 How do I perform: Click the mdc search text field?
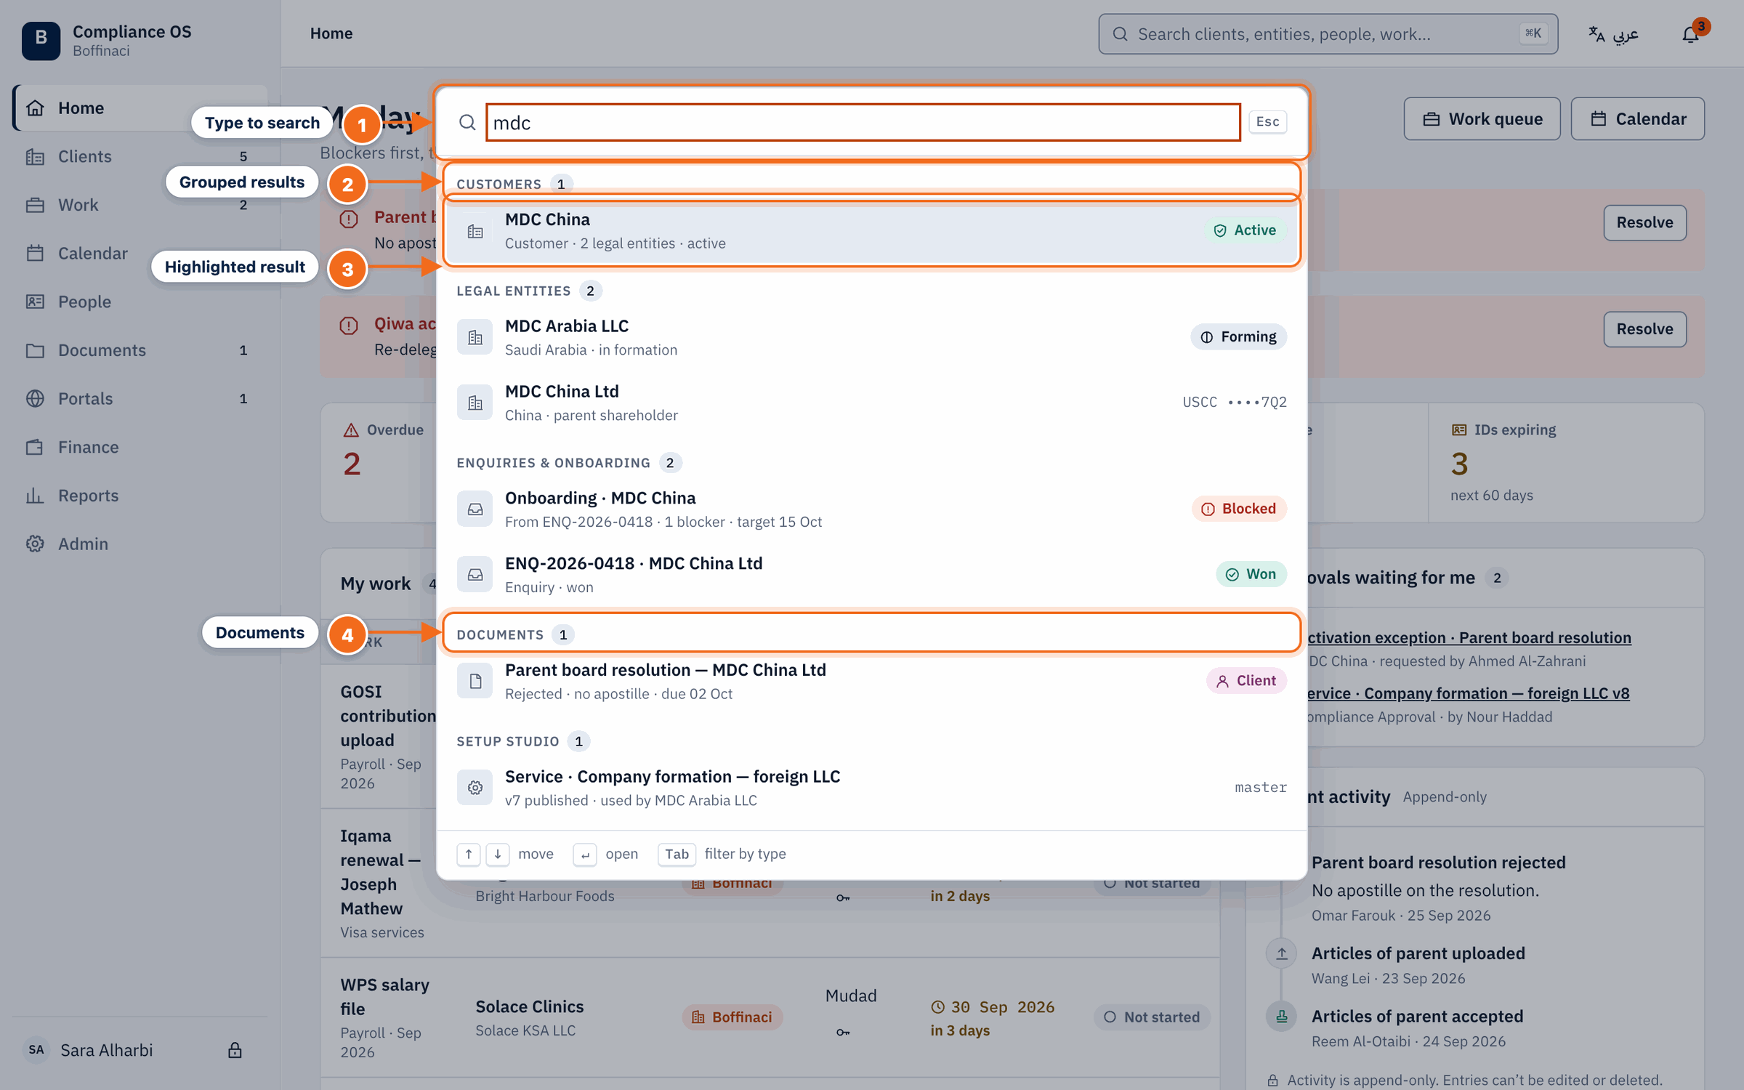(863, 122)
